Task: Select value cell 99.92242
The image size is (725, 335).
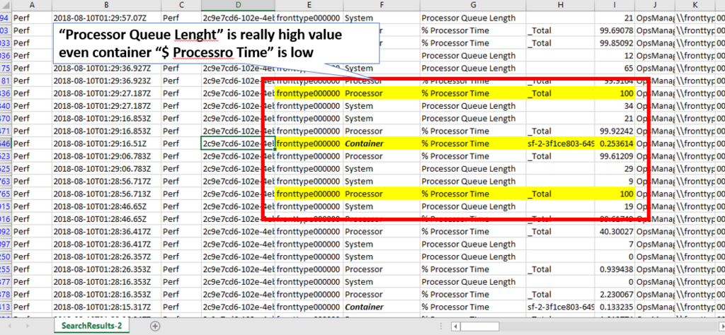Action: coord(615,131)
